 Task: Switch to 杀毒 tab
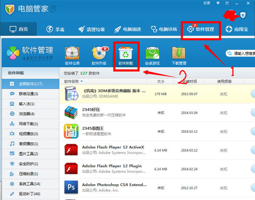pos(55,29)
